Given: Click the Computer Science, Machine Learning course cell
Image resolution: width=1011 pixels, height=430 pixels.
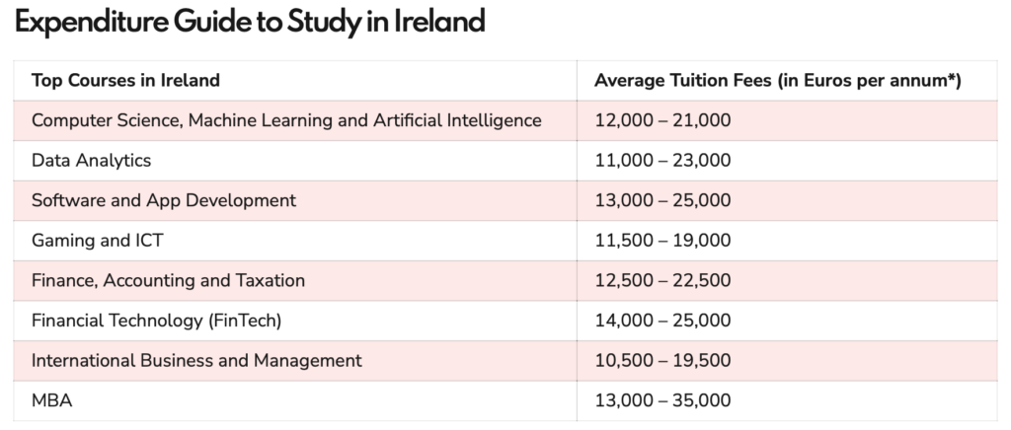Looking at the screenshot, I should (x=286, y=120).
